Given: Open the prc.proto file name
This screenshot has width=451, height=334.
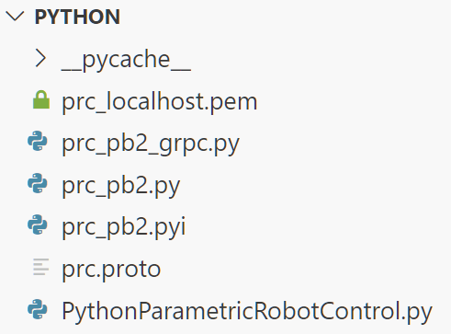Looking at the screenshot, I should 111,270.
